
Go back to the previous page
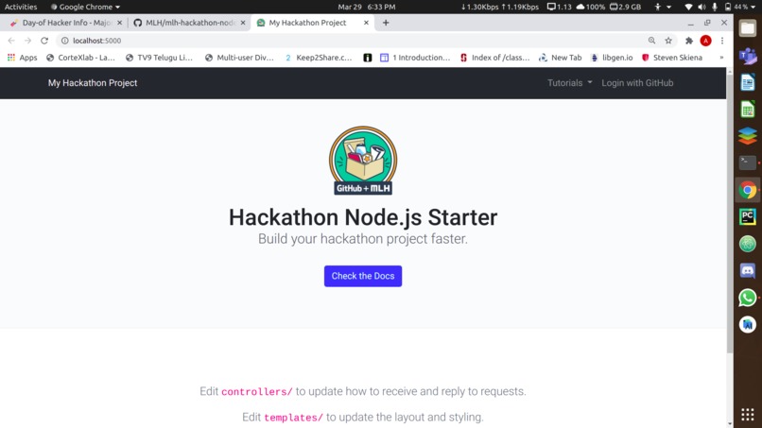click(11, 41)
